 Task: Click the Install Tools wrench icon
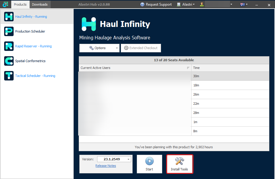tap(179, 161)
